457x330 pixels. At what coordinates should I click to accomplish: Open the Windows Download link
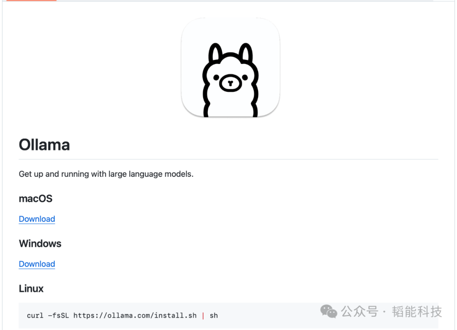coord(37,264)
